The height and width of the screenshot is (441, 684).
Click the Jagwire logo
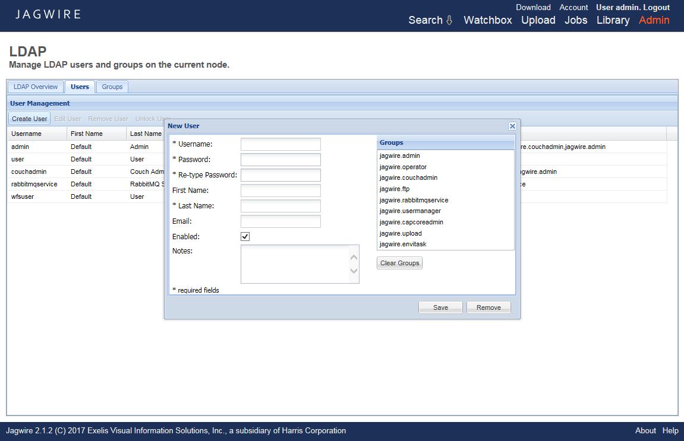(x=48, y=14)
